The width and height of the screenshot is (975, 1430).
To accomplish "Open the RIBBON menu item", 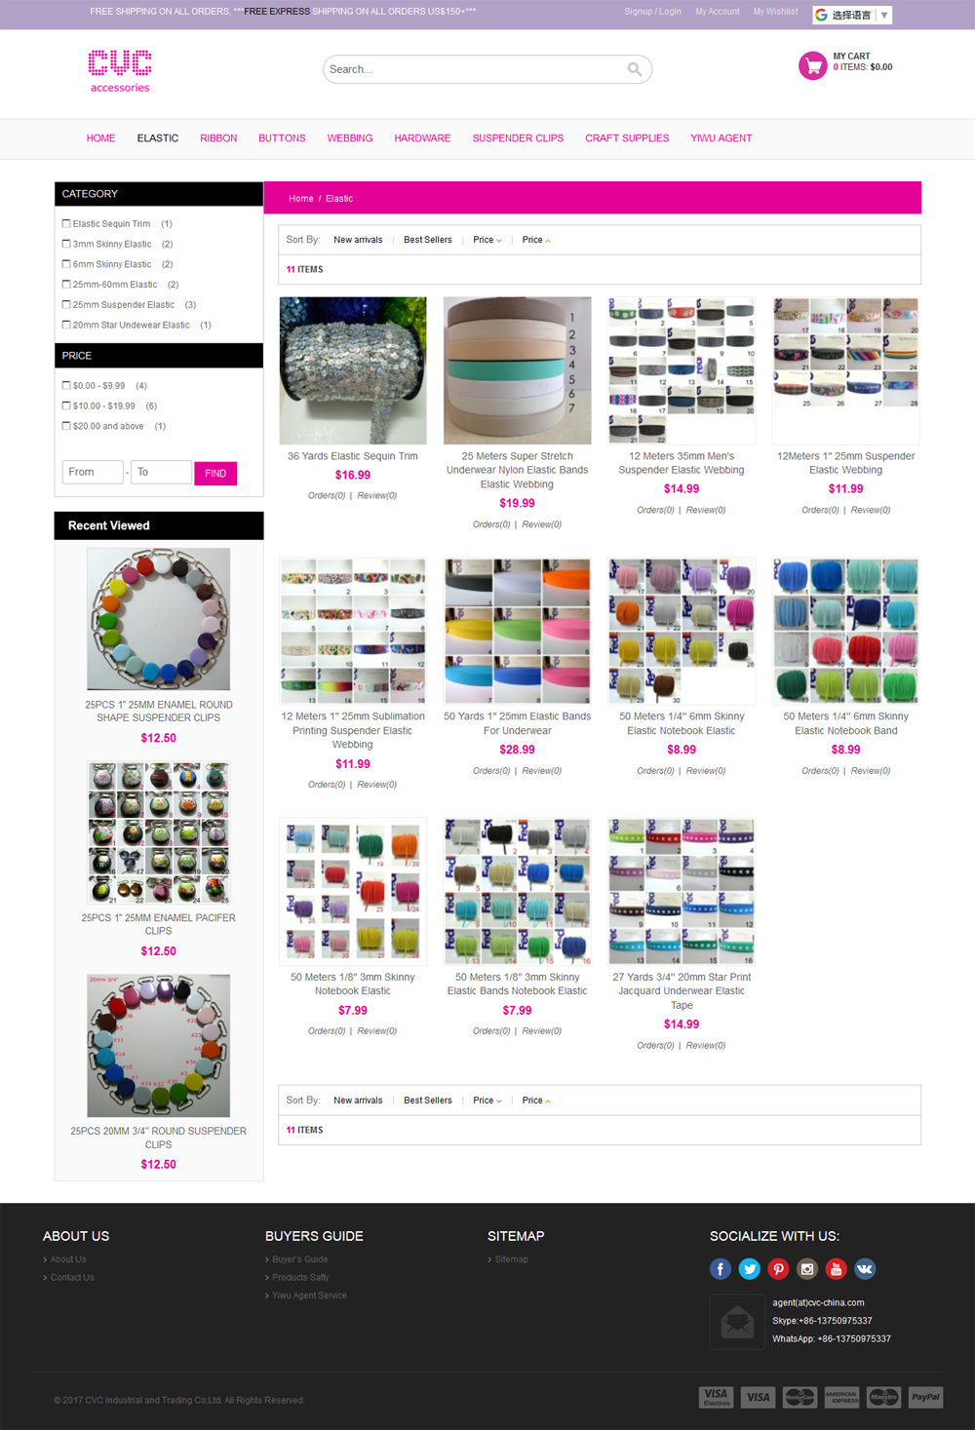I will point(218,138).
